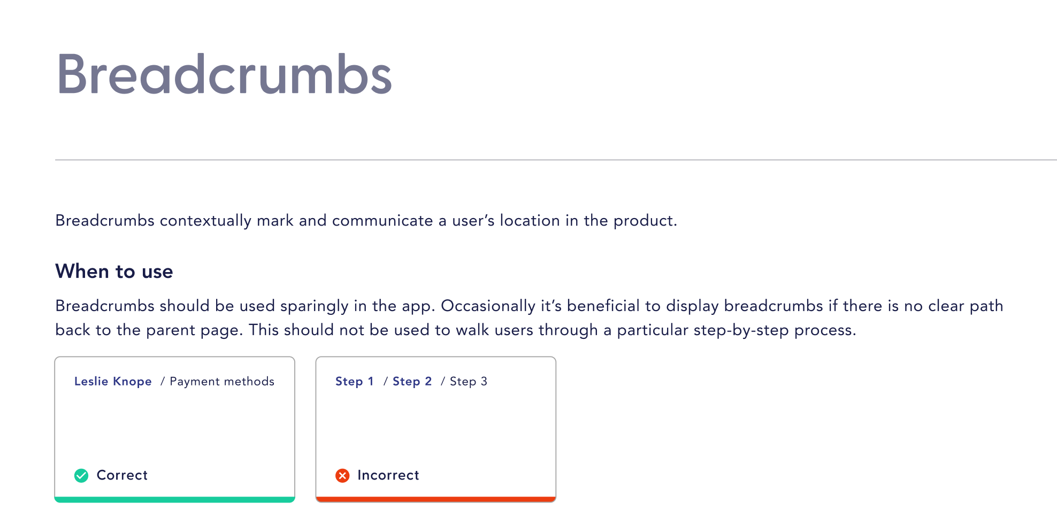Screen dimensions: 1057x526
Task: Open the Leslie Knope breadcrumb link
Action: tap(113, 381)
